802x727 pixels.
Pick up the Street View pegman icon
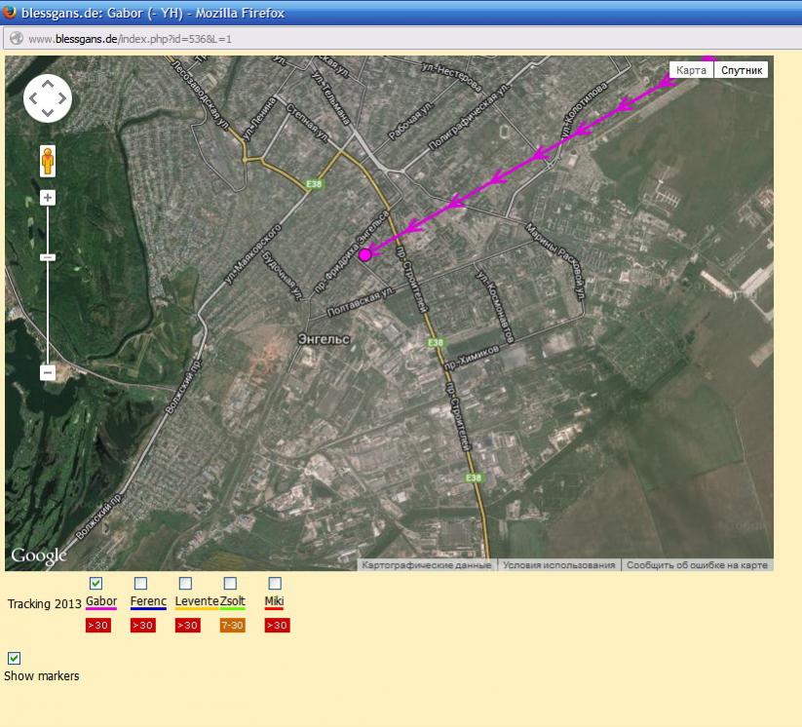point(47,161)
